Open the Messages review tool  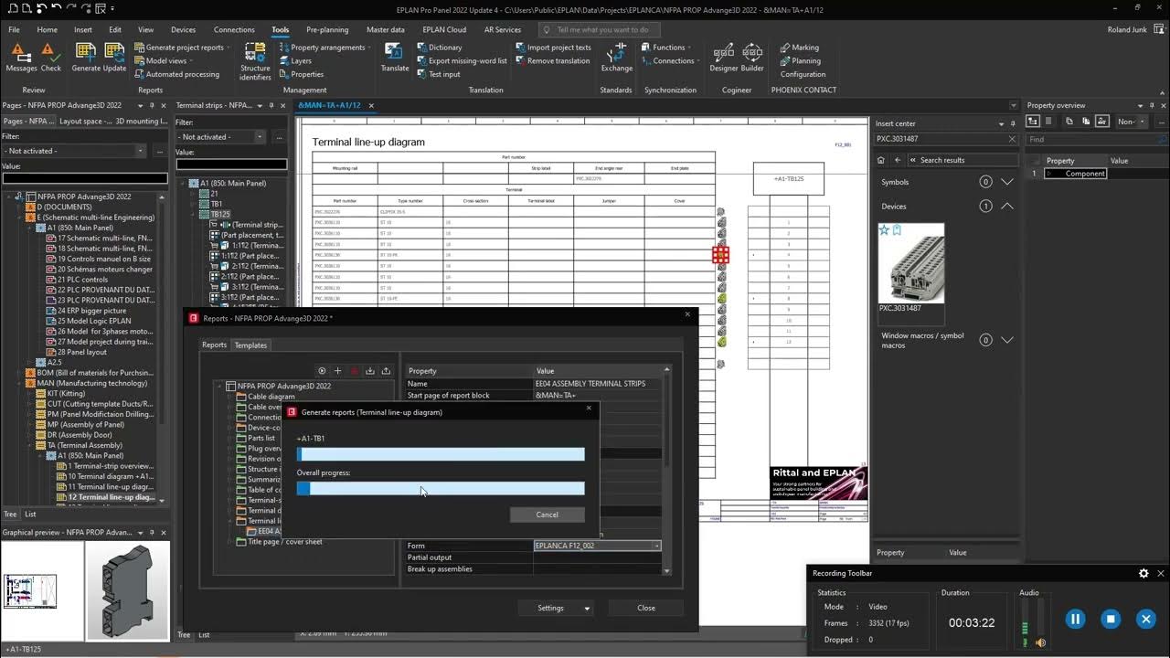pos(21,58)
